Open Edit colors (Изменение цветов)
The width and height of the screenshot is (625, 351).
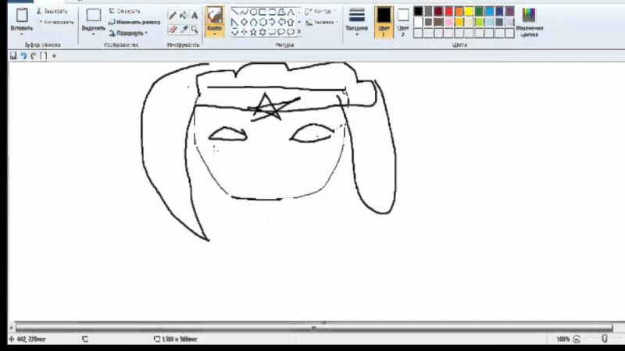(529, 23)
